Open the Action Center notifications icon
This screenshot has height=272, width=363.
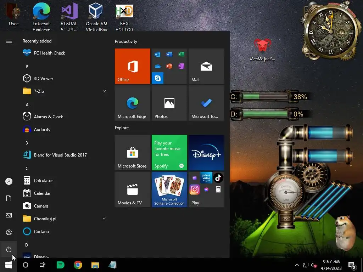click(x=352, y=265)
